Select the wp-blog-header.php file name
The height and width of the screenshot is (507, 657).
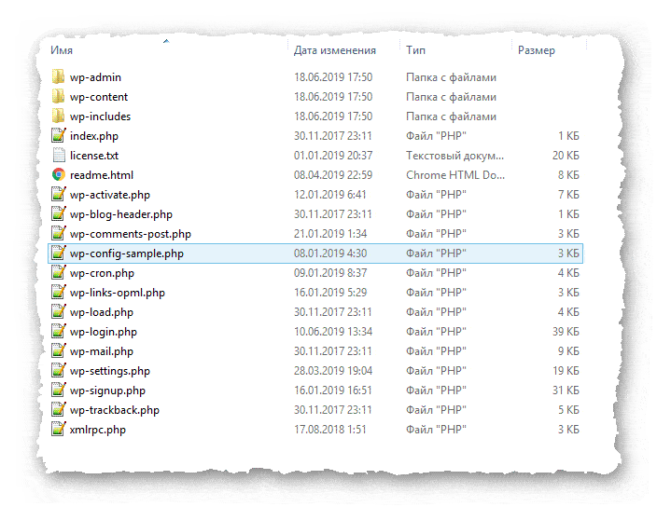coord(121,214)
